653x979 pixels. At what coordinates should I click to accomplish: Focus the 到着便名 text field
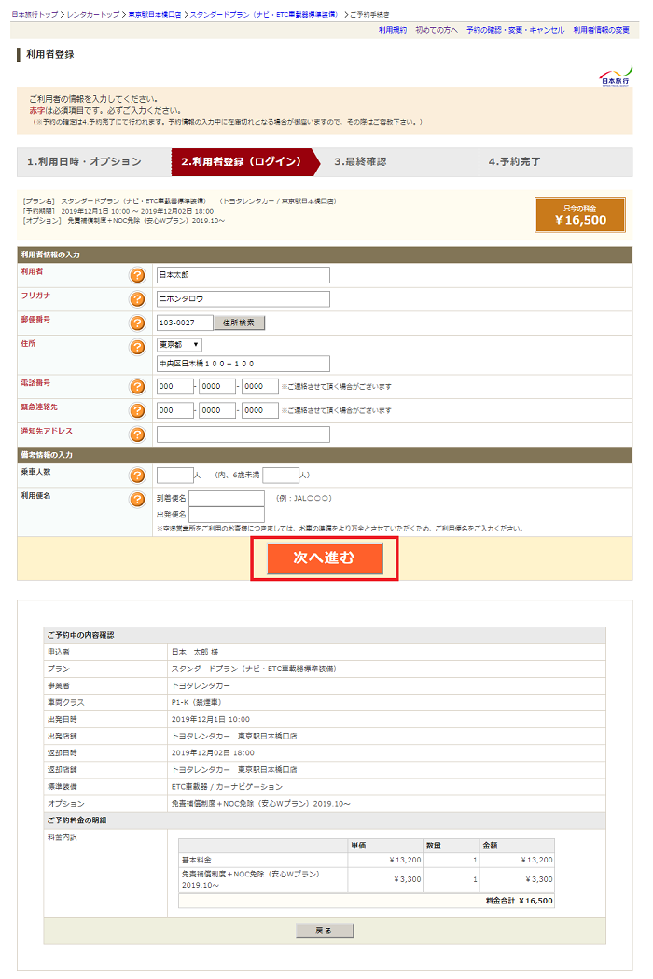click(x=227, y=499)
